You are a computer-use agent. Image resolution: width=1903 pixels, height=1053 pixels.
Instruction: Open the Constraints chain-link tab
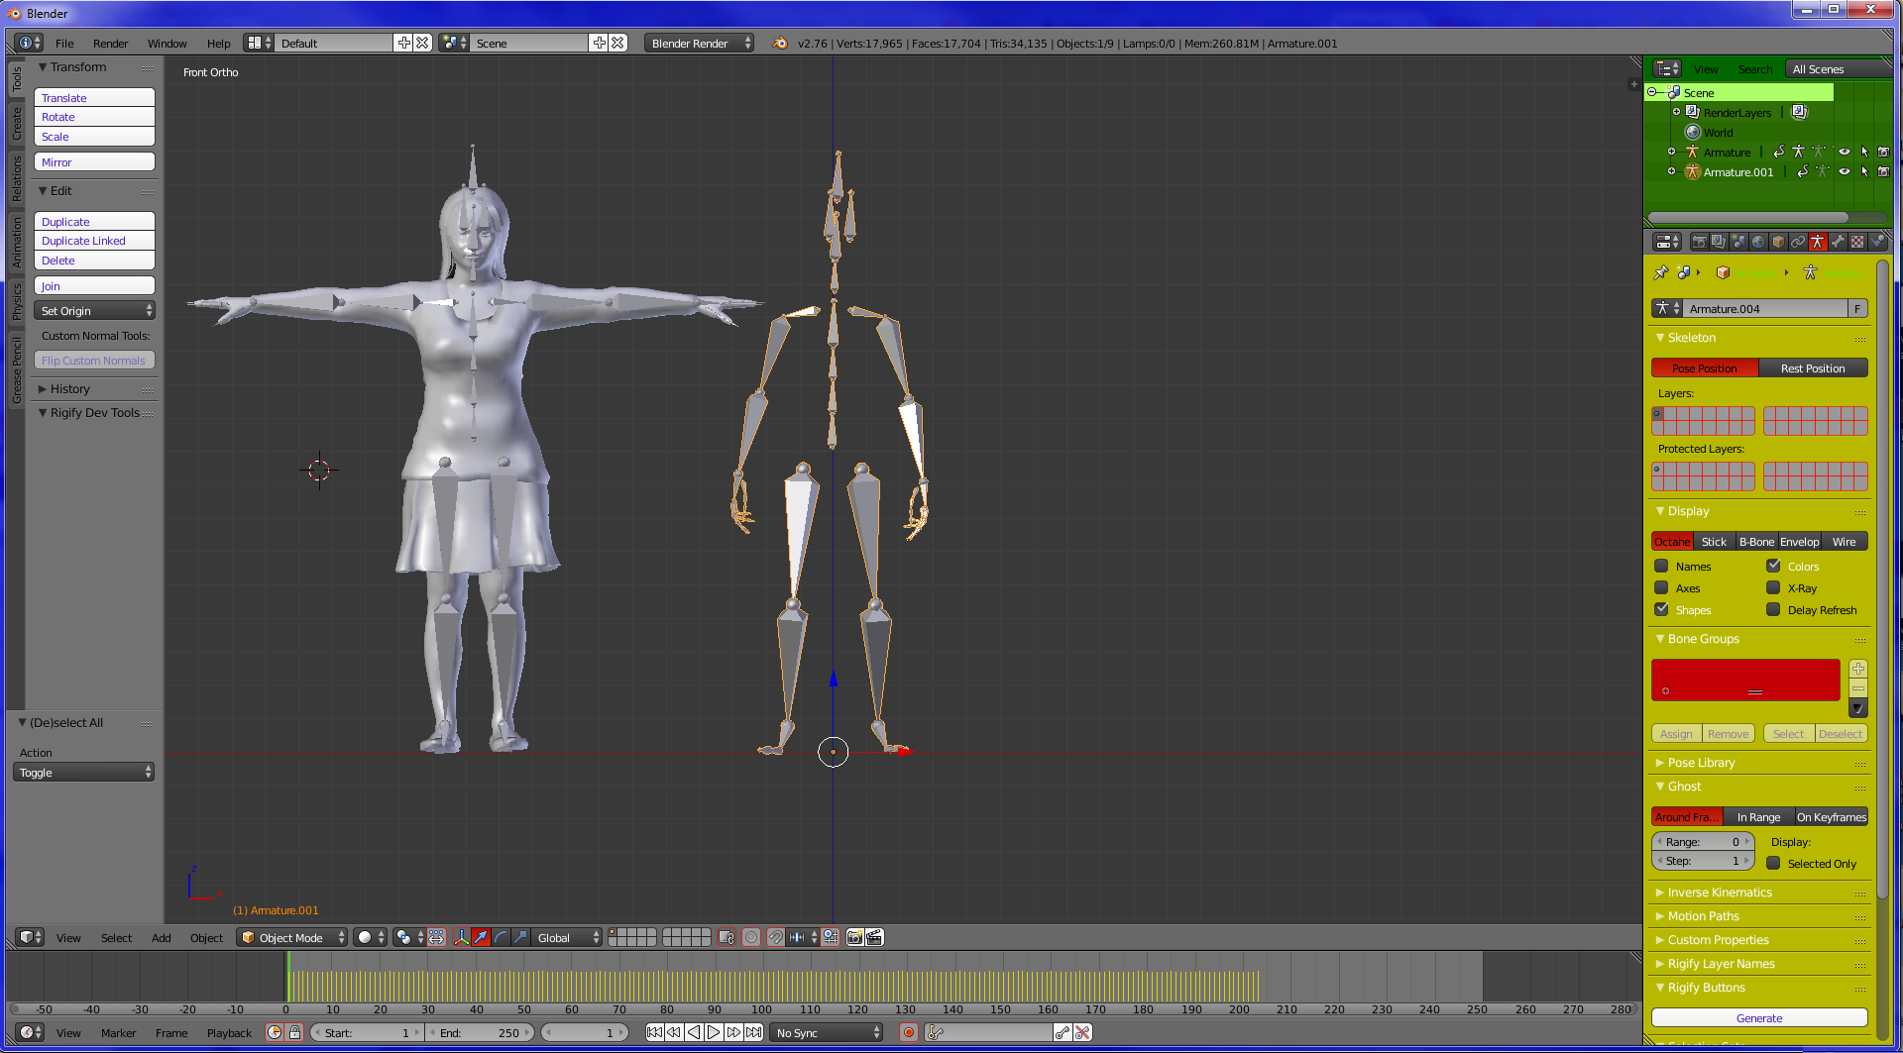click(1798, 242)
